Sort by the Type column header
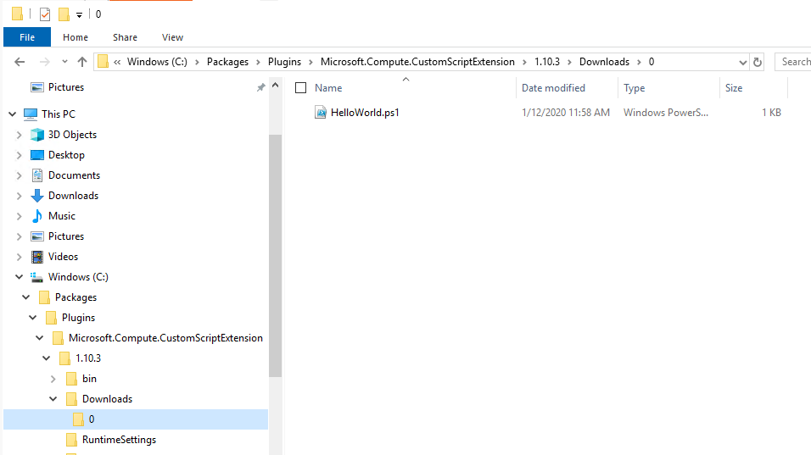The image size is (811, 455). pyautogui.click(x=634, y=88)
